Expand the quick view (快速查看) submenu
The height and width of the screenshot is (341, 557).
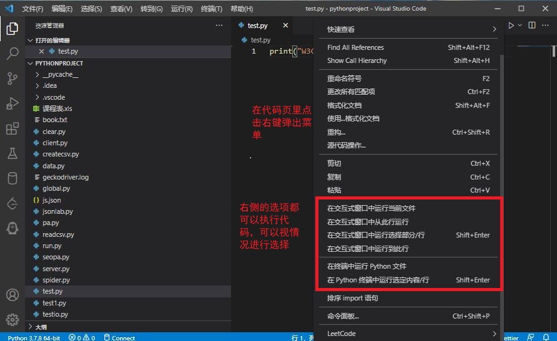click(x=408, y=29)
